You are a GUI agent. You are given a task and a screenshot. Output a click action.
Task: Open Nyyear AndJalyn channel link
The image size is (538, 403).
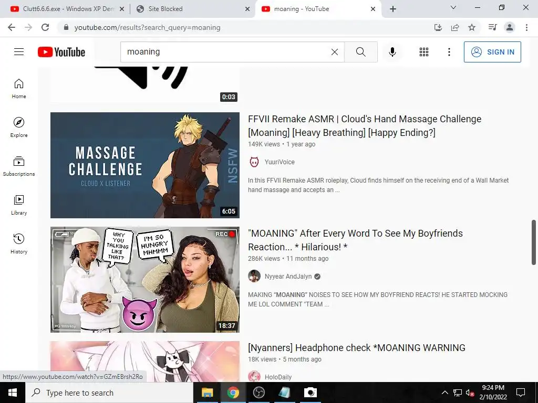coord(288,276)
